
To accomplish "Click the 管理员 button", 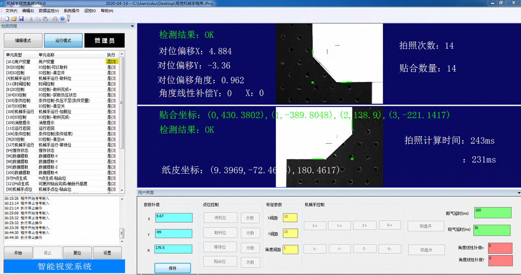I will click(x=105, y=41).
